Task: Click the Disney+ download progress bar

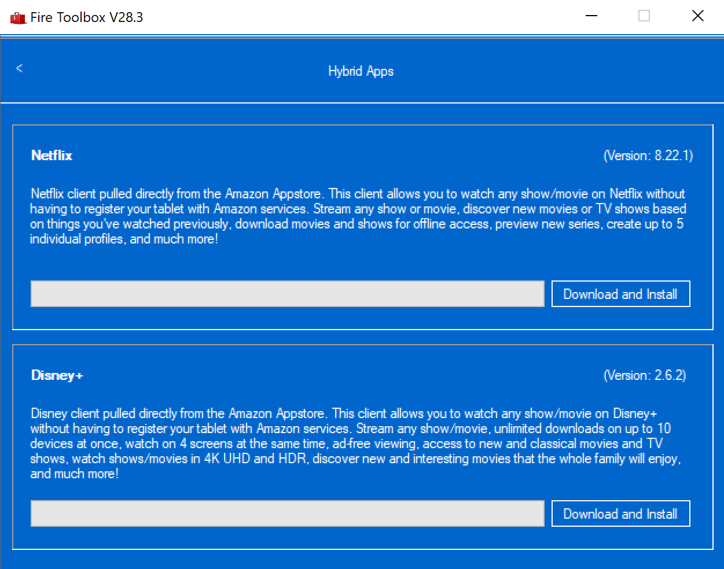Action: (x=287, y=513)
